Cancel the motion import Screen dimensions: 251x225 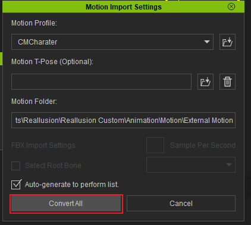[181, 204]
